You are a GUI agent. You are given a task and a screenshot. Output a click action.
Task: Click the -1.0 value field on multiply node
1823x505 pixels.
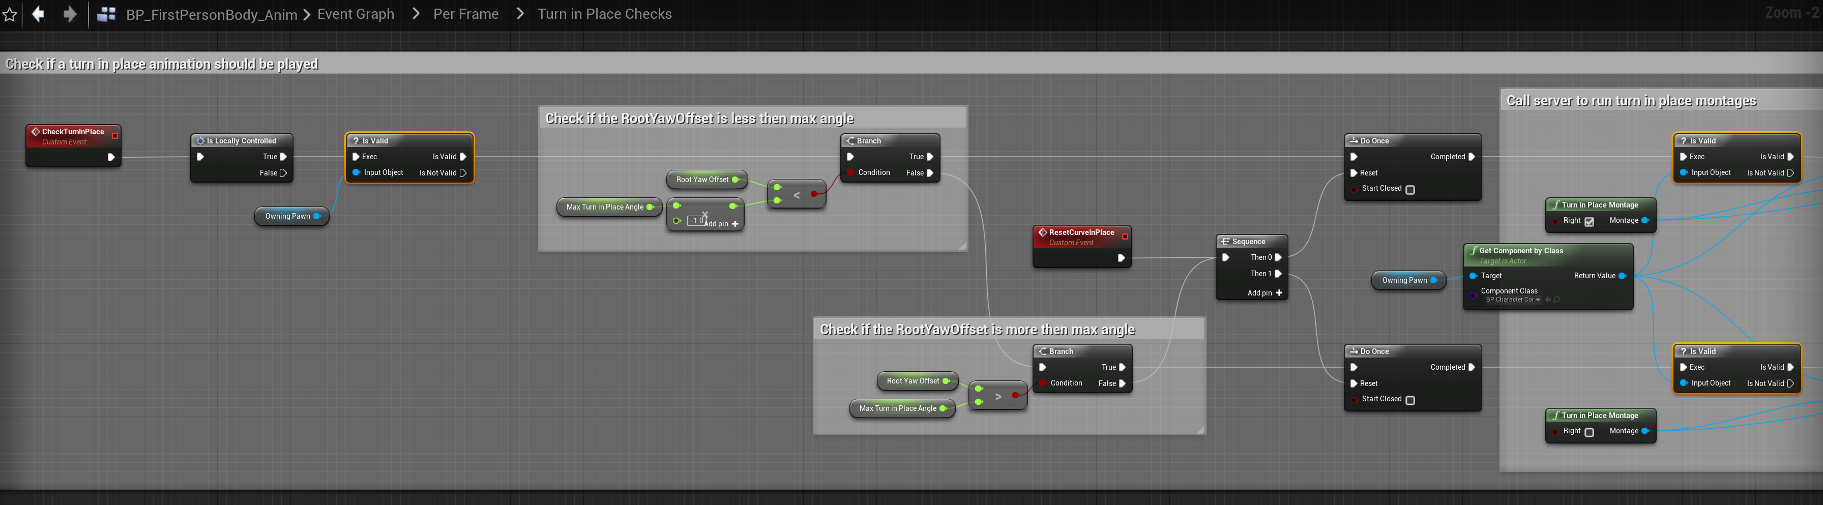click(697, 221)
